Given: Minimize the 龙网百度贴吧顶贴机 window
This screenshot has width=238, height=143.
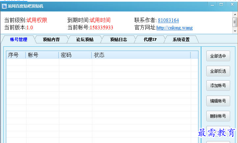Looking at the screenshot, I should click(x=212, y=5).
